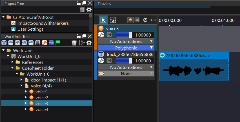Viewport: 240px width, 122px height.
Task: Expand the voice4 cue
Action: (x=26, y=109)
